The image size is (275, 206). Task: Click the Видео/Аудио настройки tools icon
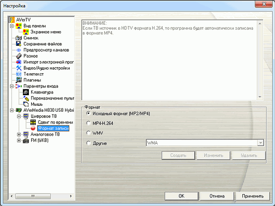[19, 68]
